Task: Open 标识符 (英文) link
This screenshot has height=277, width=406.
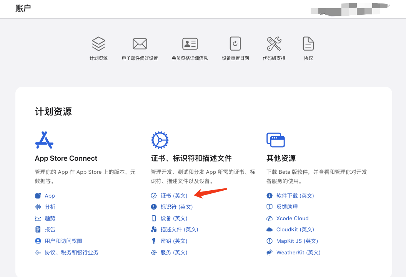Action: point(176,207)
